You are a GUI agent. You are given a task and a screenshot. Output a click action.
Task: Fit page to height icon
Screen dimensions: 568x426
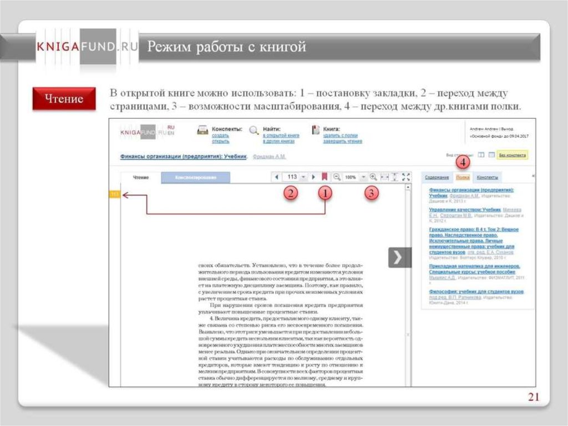click(x=395, y=177)
